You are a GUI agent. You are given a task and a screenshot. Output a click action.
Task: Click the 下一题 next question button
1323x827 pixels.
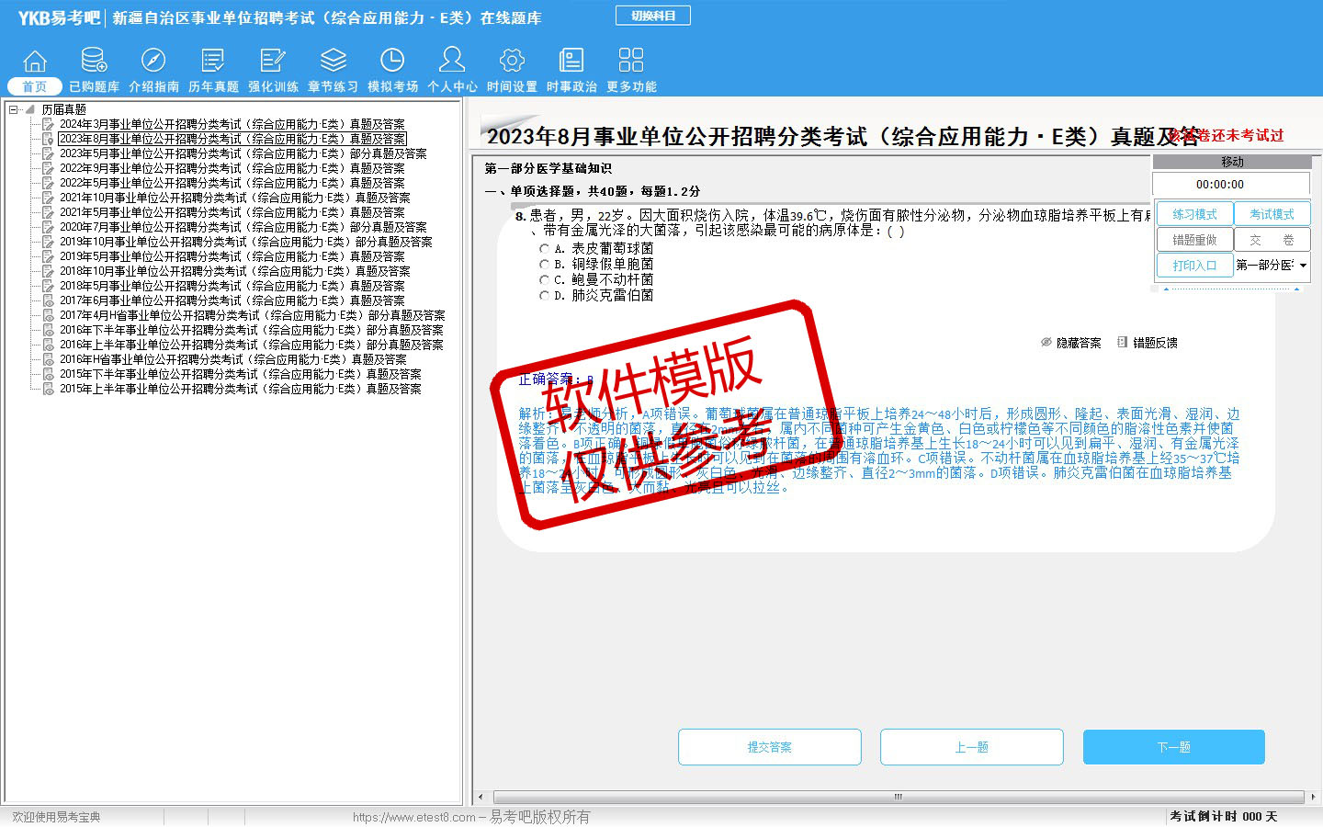[1173, 747]
